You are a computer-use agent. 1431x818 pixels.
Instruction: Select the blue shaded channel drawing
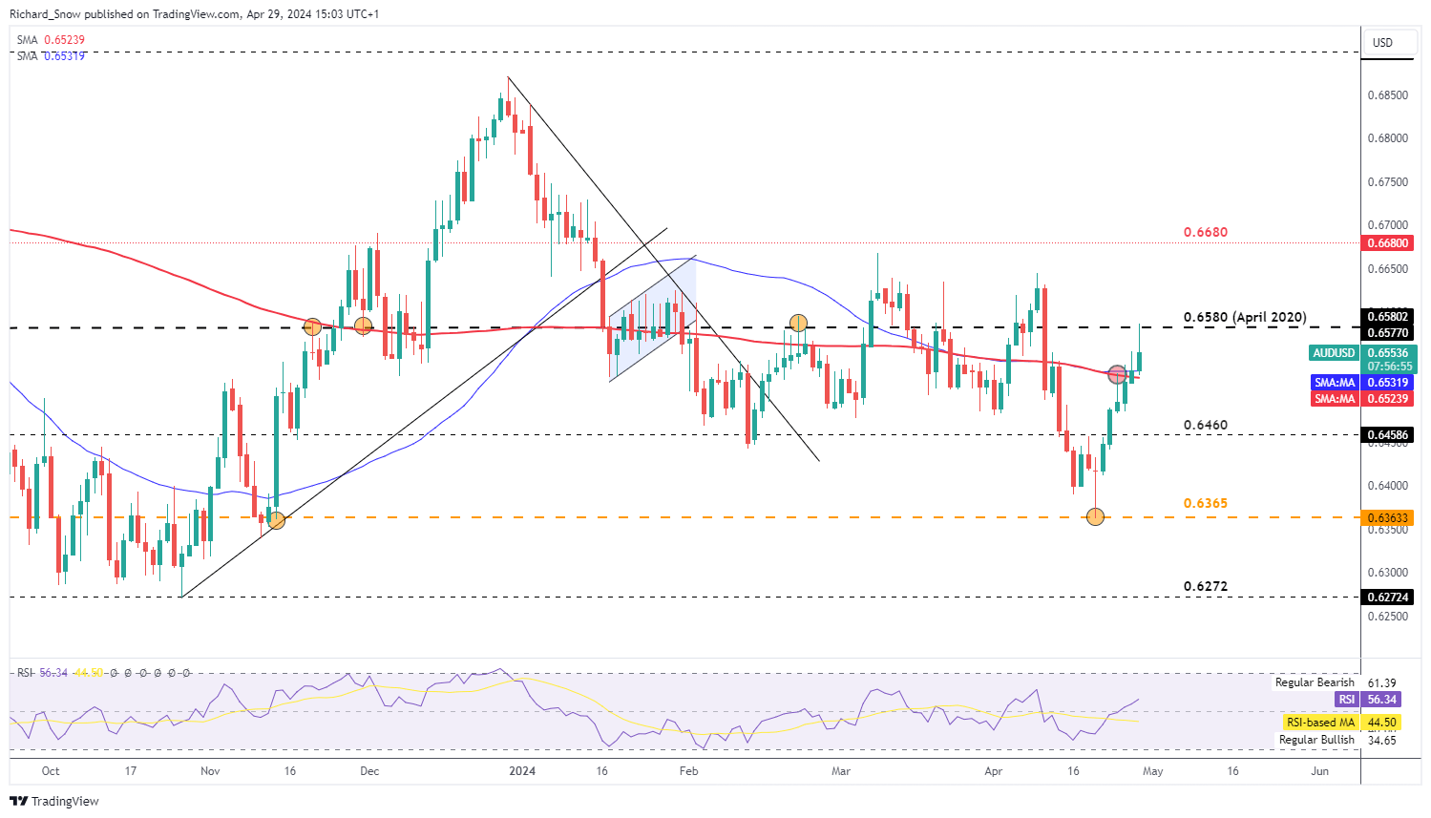[x=653, y=317]
